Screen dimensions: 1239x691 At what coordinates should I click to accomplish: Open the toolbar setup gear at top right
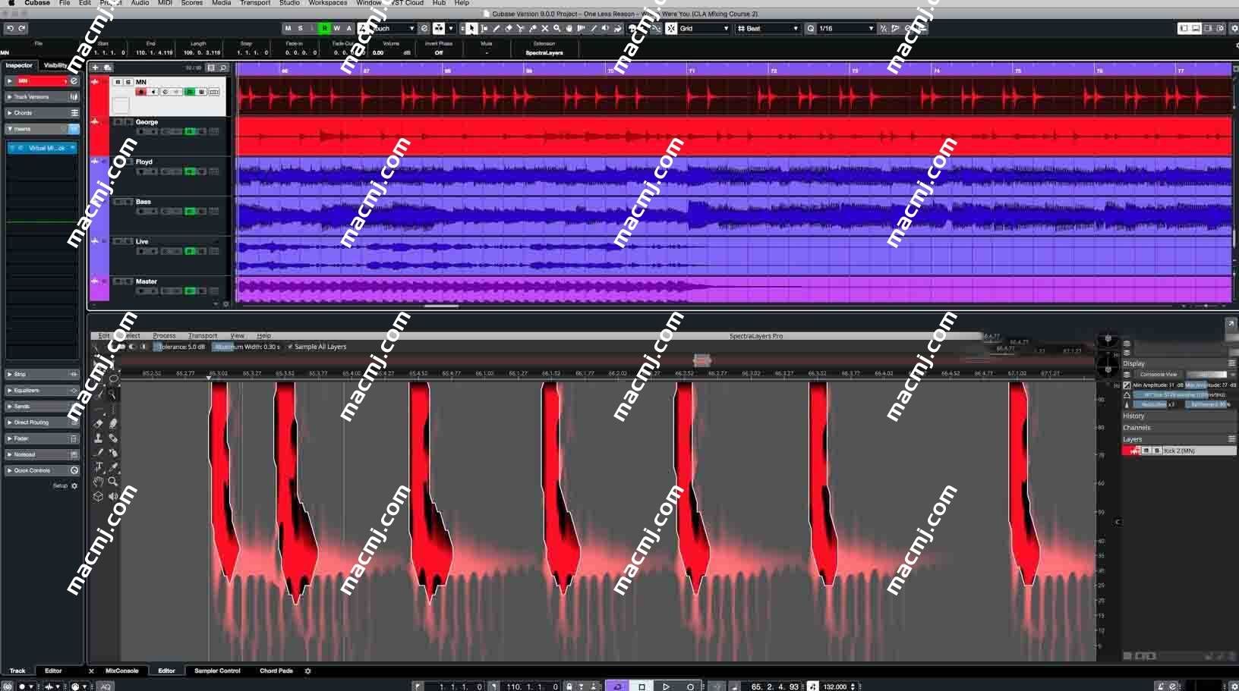click(1234, 28)
